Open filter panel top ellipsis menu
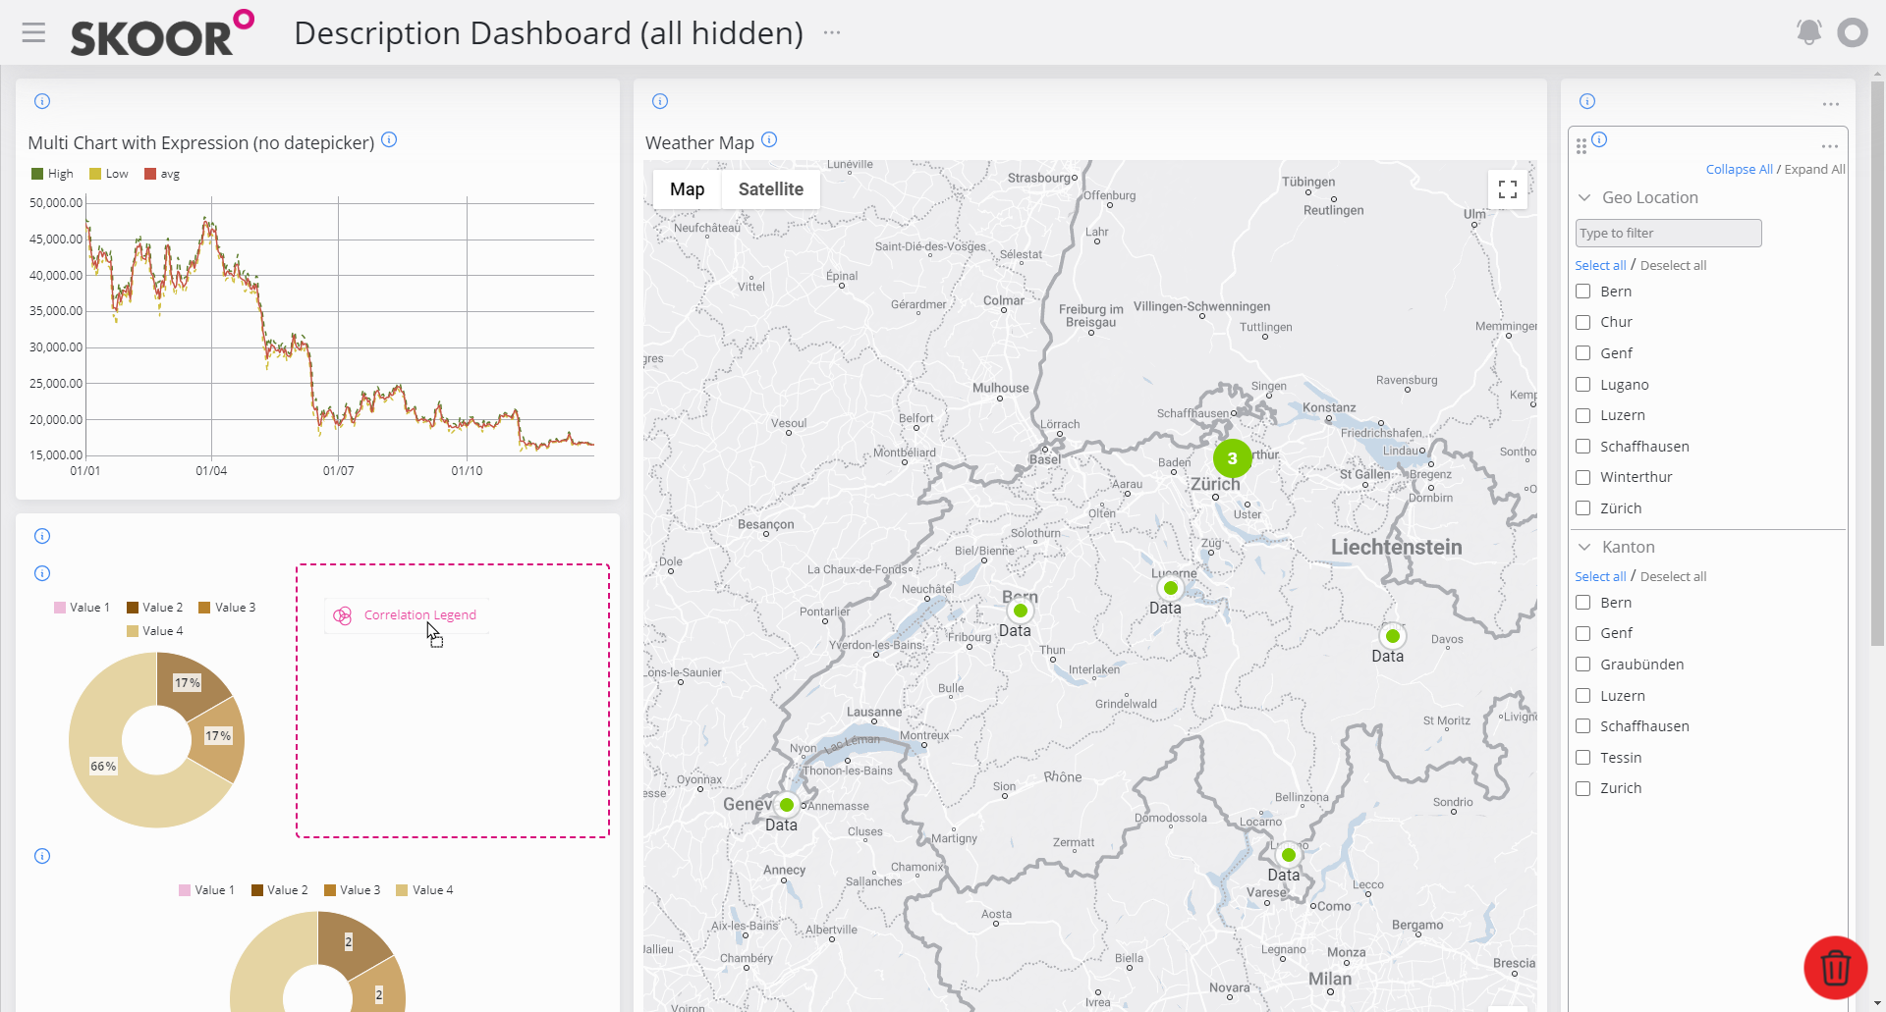Screen dimensions: 1886x1012 tap(1830, 104)
